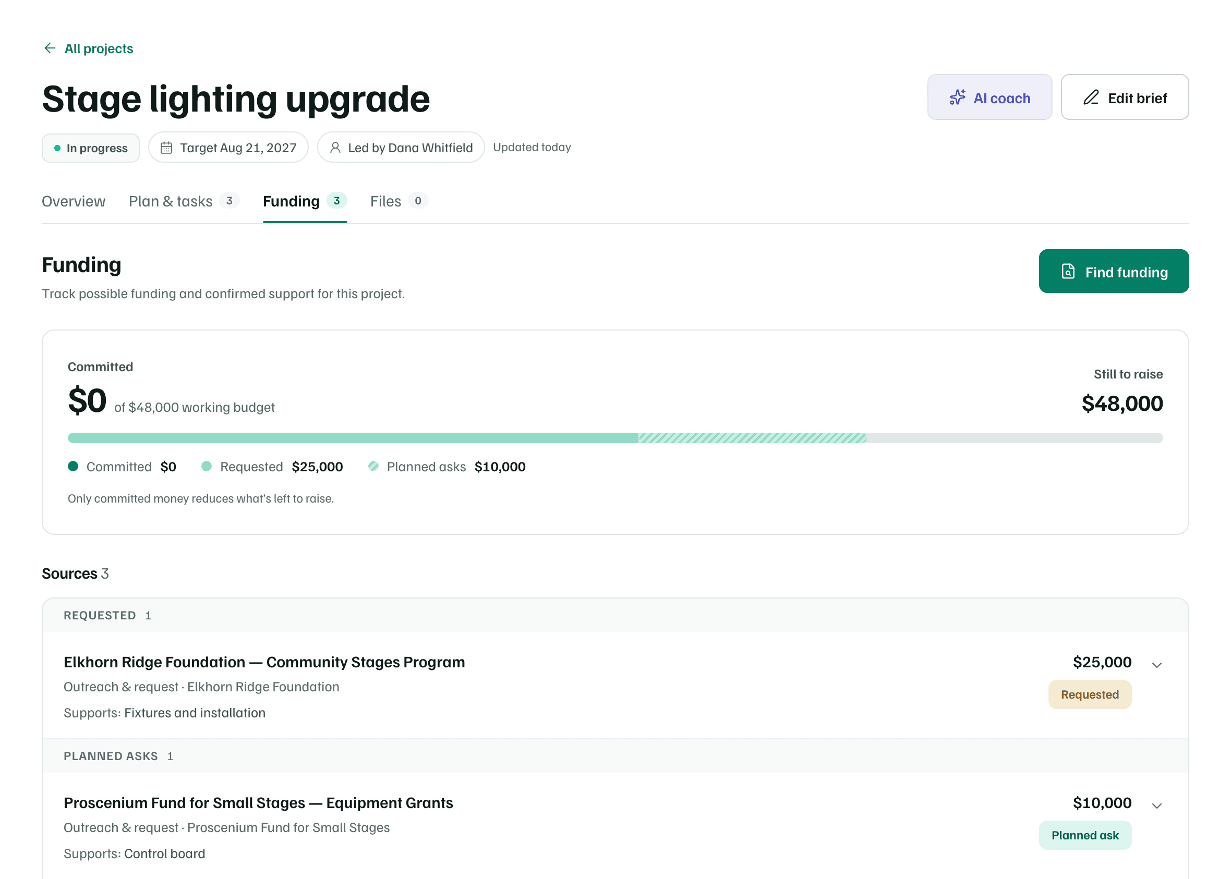Click the Find funding document search icon

[x=1067, y=271]
